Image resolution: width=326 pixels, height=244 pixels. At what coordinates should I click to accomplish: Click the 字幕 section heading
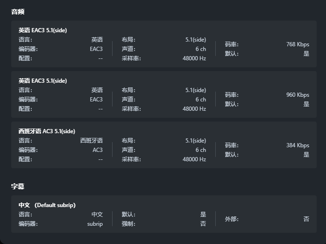[17, 187]
